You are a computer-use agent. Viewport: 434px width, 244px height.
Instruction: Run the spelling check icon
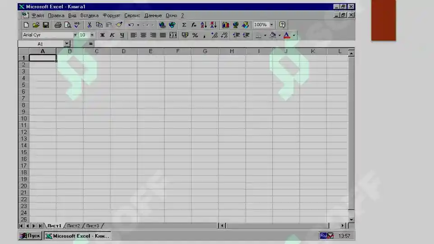pos(77,25)
